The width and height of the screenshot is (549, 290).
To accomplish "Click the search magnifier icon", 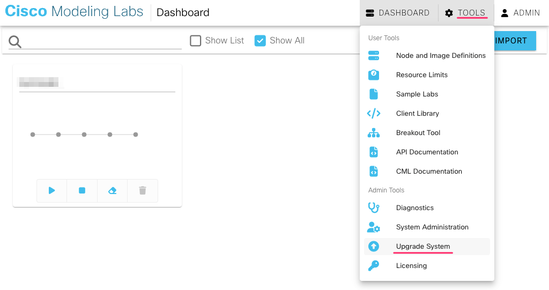I will (x=15, y=42).
